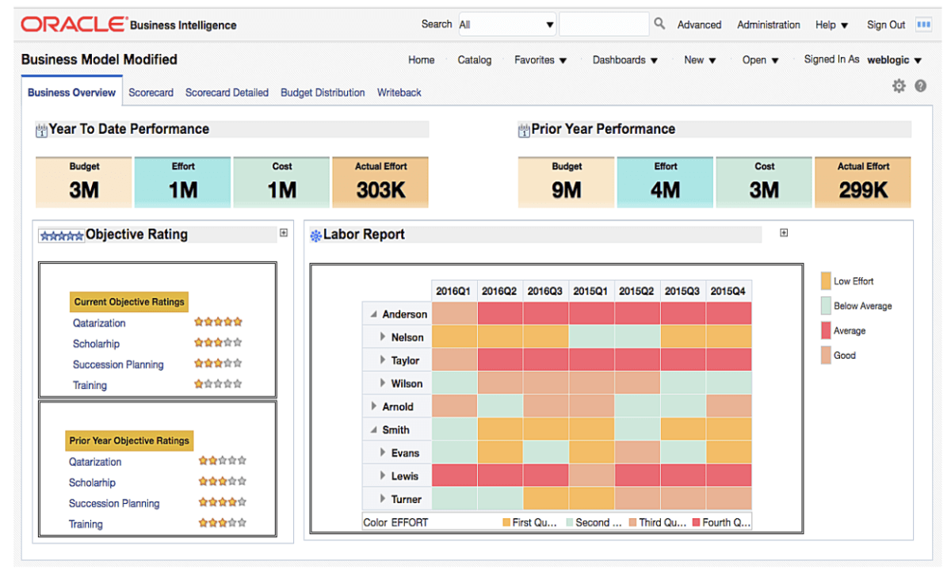Collapse the Anderson row
This screenshot has width=951, height=576.
point(373,315)
